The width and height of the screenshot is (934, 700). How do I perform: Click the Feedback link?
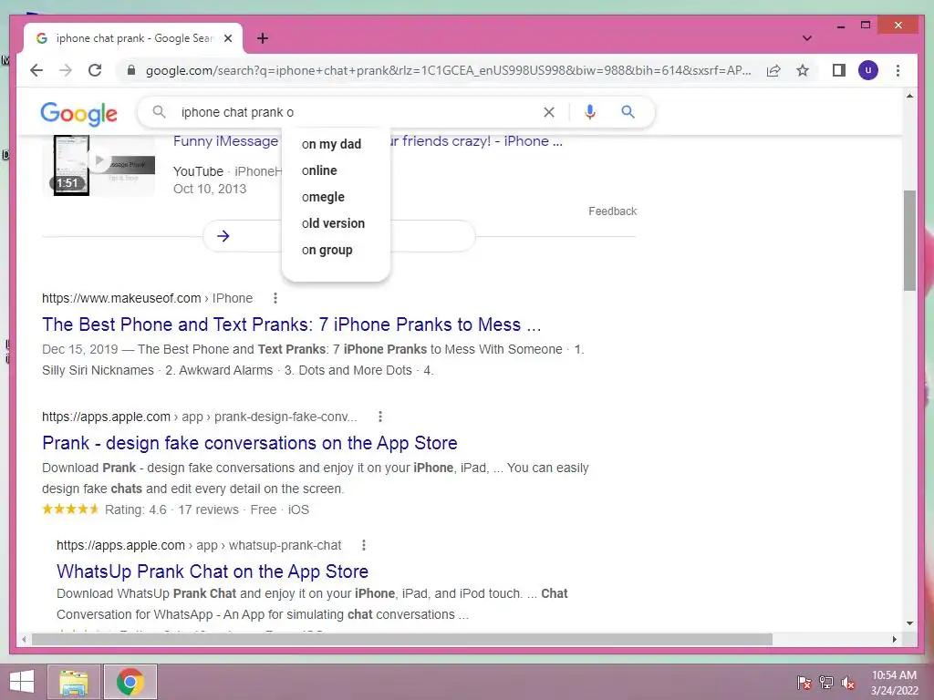[x=612, y=211]
